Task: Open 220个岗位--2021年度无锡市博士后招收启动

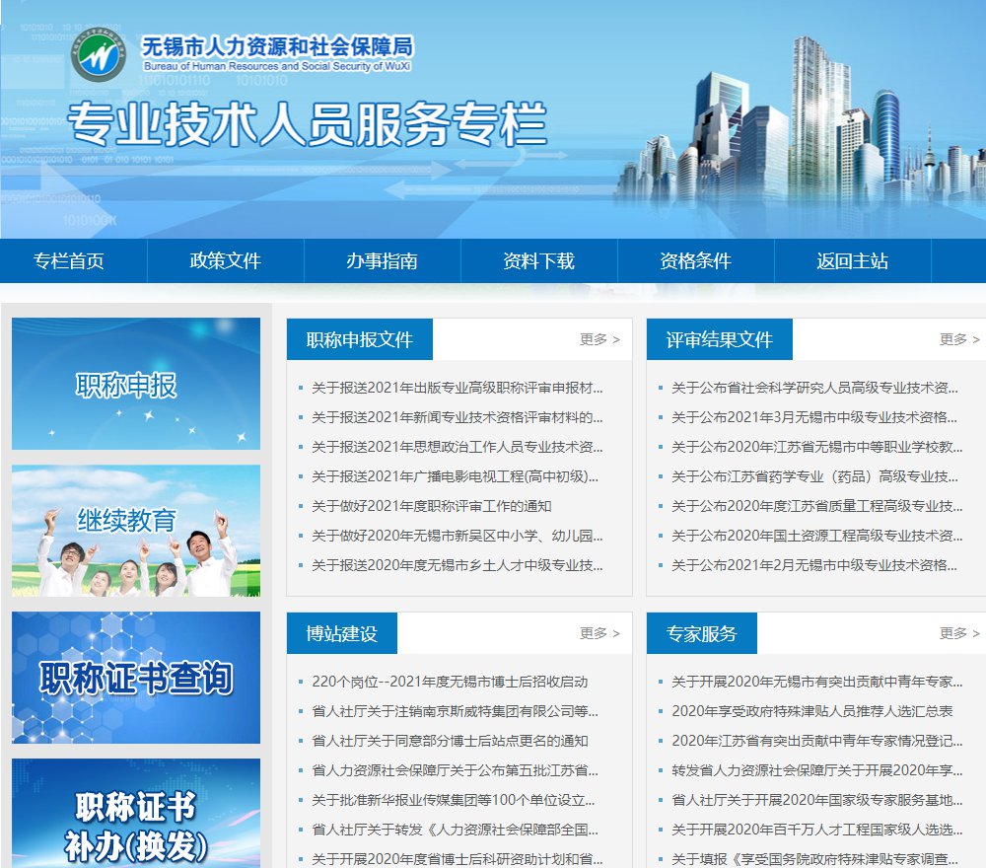Action: pyautogui.click(x=450, y=682)
